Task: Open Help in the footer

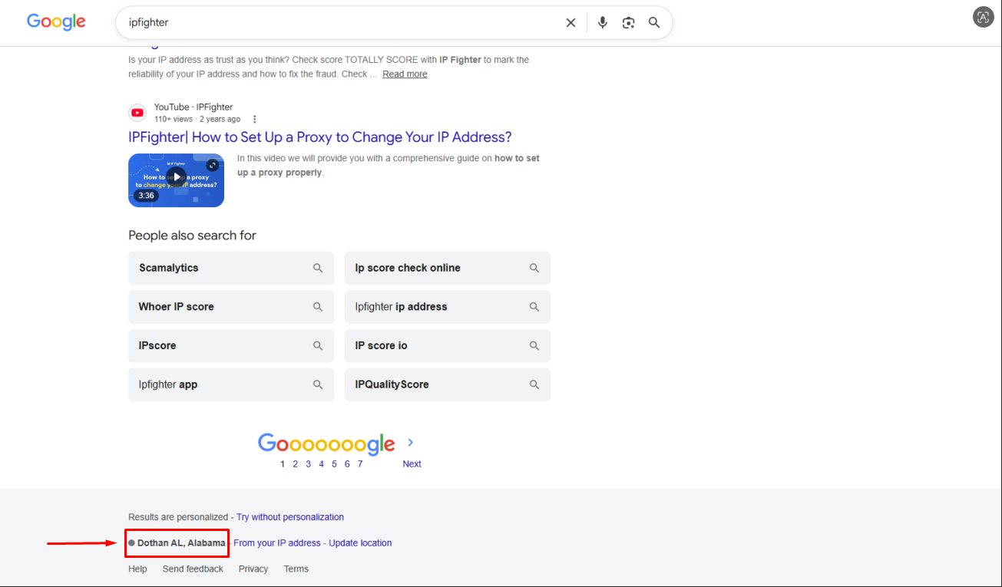Action: [137, 569]
